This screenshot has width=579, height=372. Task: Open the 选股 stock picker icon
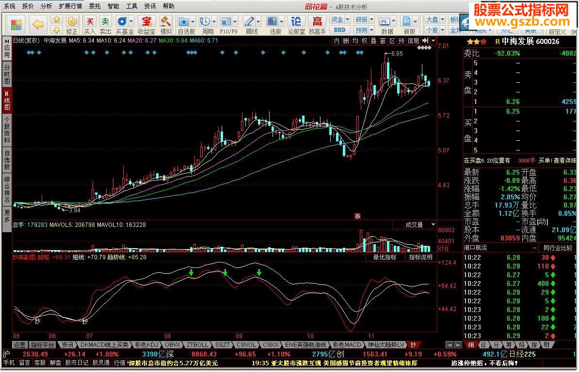pyautogui.click(x=273, y=21)
